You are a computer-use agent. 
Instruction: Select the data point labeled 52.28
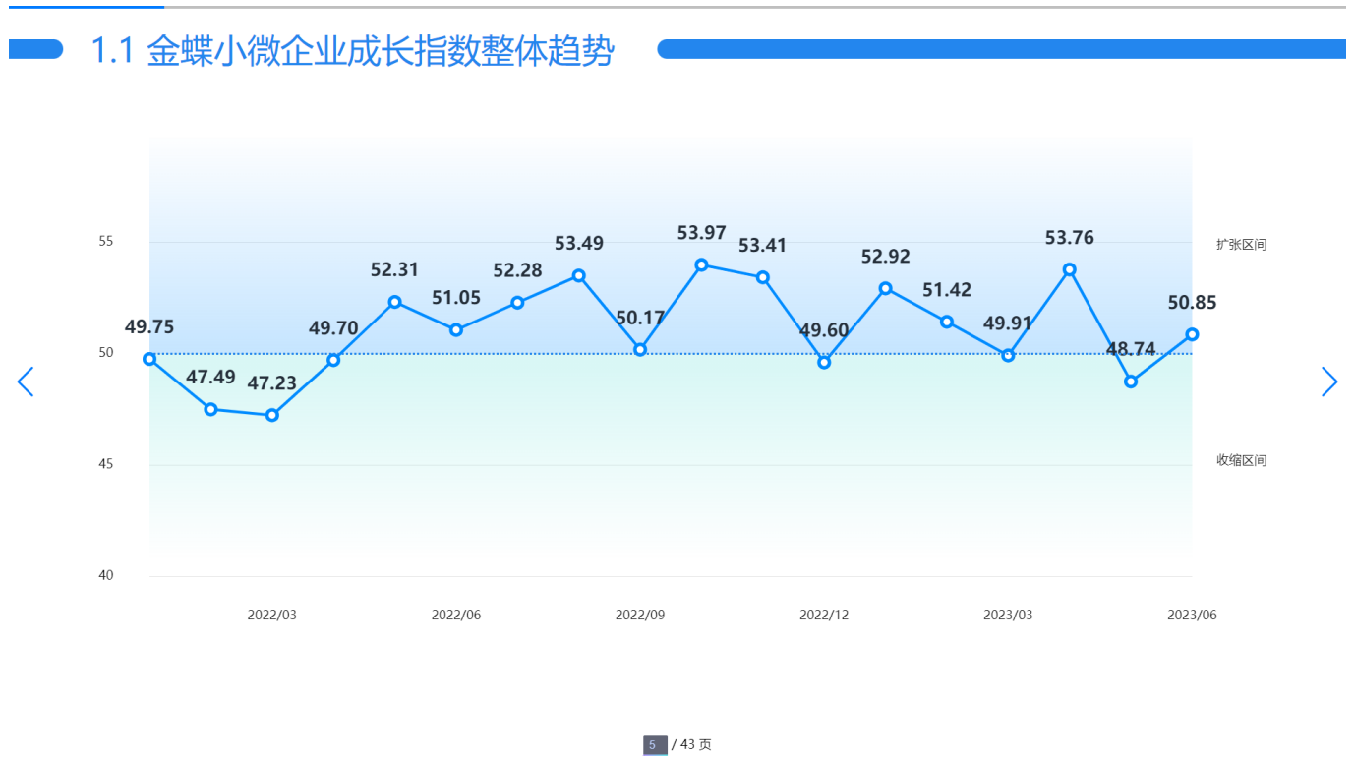(517, 303)
